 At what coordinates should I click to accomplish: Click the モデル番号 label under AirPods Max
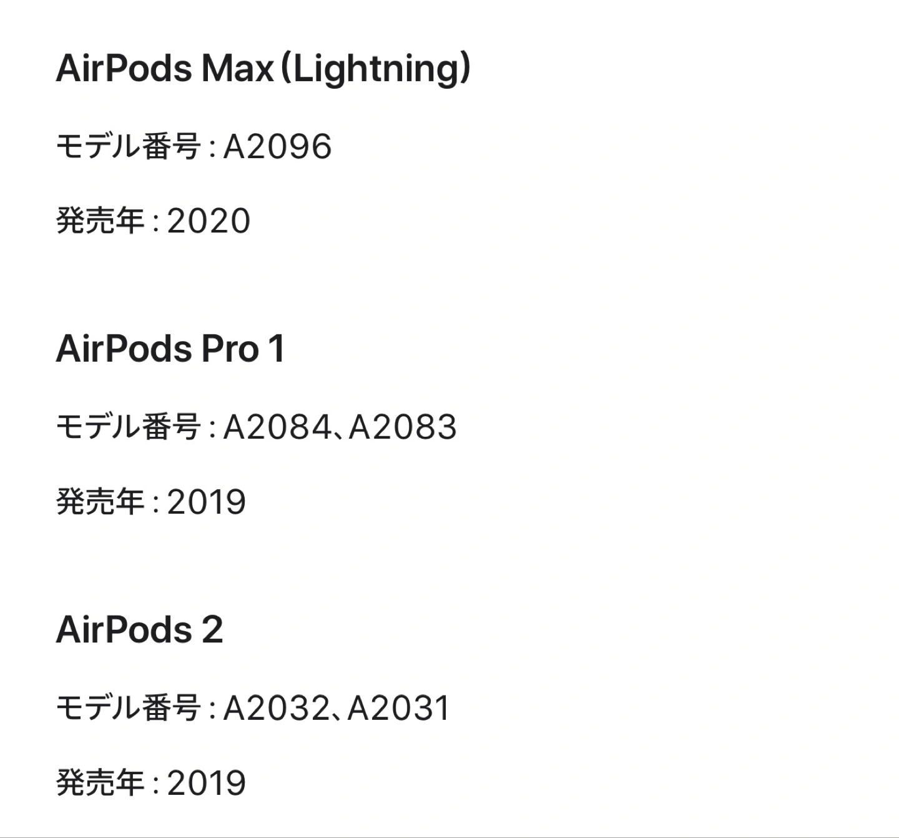coord(128,147)
